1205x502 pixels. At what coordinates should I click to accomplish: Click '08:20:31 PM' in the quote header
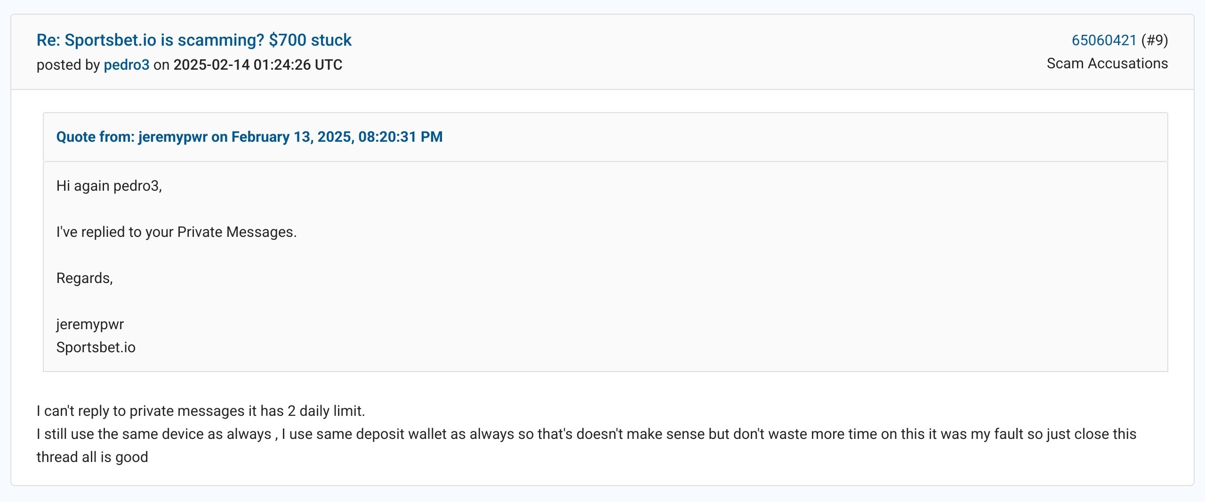tap(401, 137)
